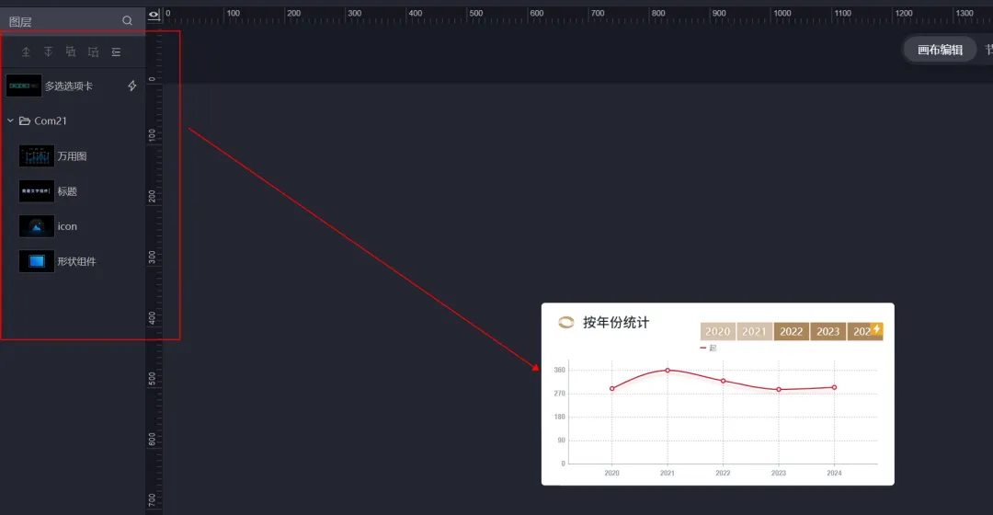Click the icon layer thumbnail
This screenshot has width=993, height=515.
(37, 226)
